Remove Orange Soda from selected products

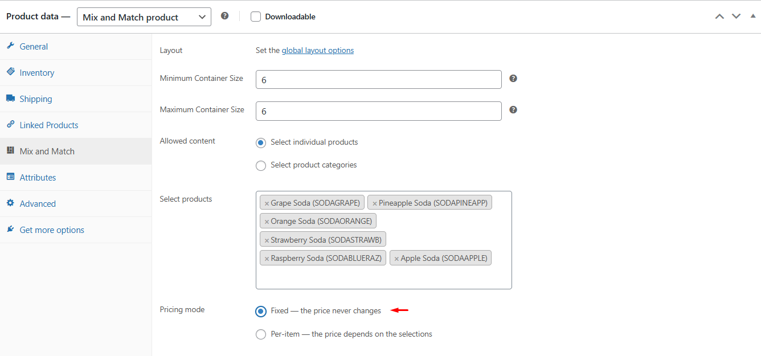click(267, 222)
